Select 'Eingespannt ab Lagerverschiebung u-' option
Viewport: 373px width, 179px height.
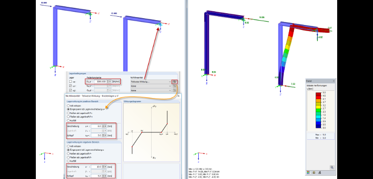pyautogui.click(x=69, y=150)
